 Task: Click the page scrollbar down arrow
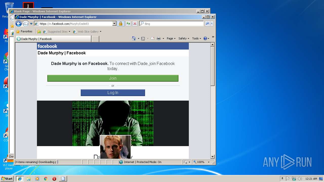213,157
